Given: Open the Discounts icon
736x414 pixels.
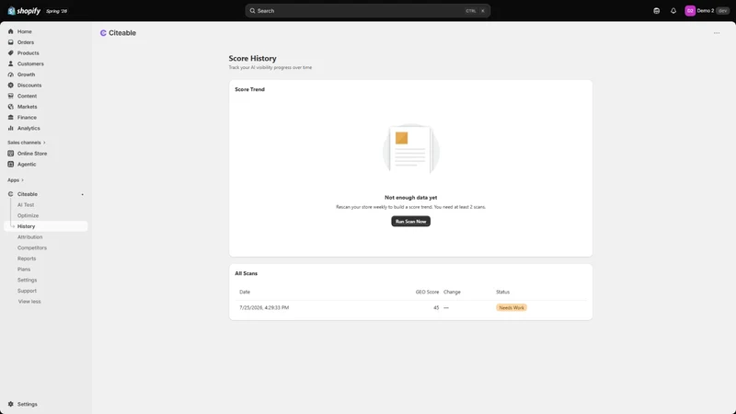Looking at the screenshot, I should pyautogui.click(x=11, y=86).
